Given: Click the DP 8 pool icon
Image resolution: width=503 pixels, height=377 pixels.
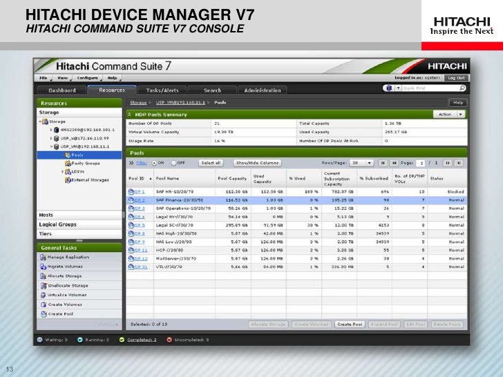Looking at the screenshot, I should (x=131, y=233).
